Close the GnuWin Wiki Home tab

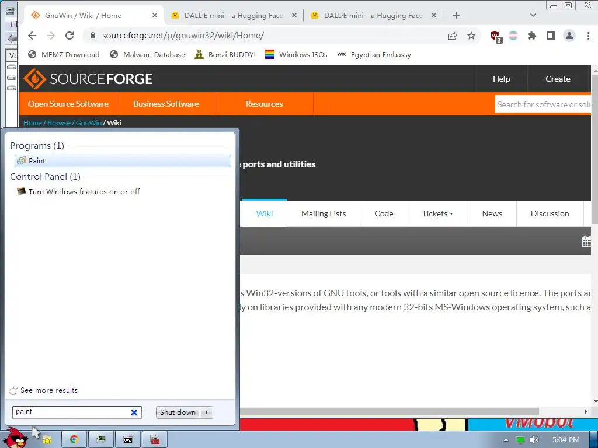pos(154,15)
